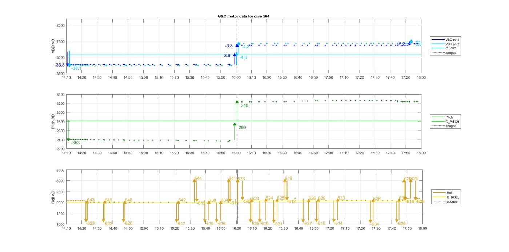Click the VBD pot1 up-arrow marker at apogee

pos(237,45)
